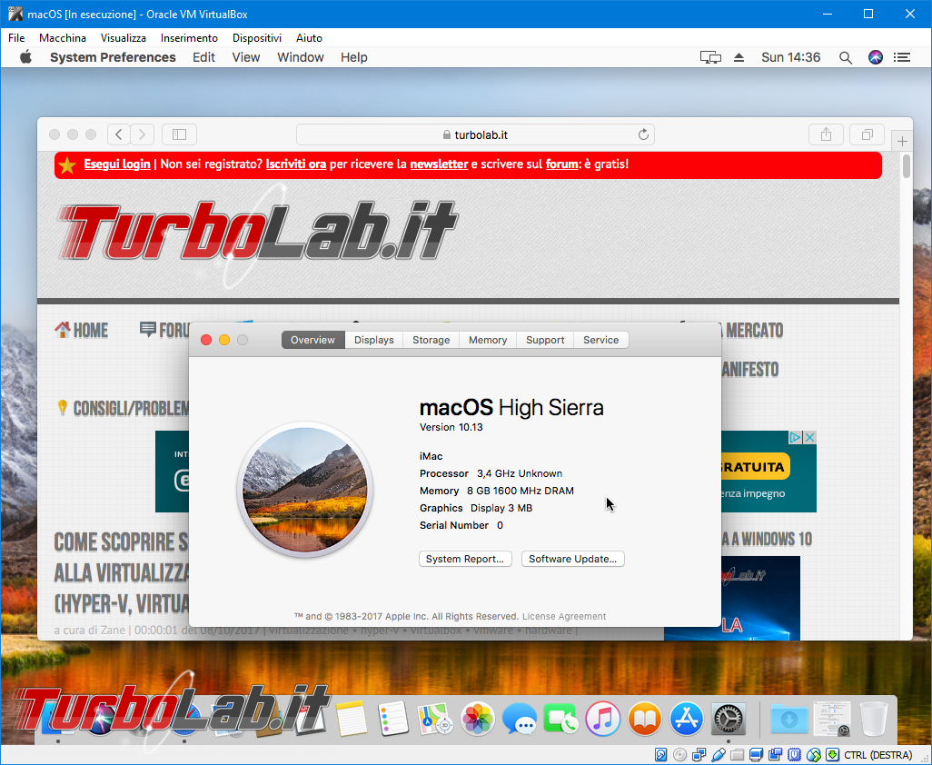Open the Trash in the Dock
932x765 pixels.
coord(873,719)
